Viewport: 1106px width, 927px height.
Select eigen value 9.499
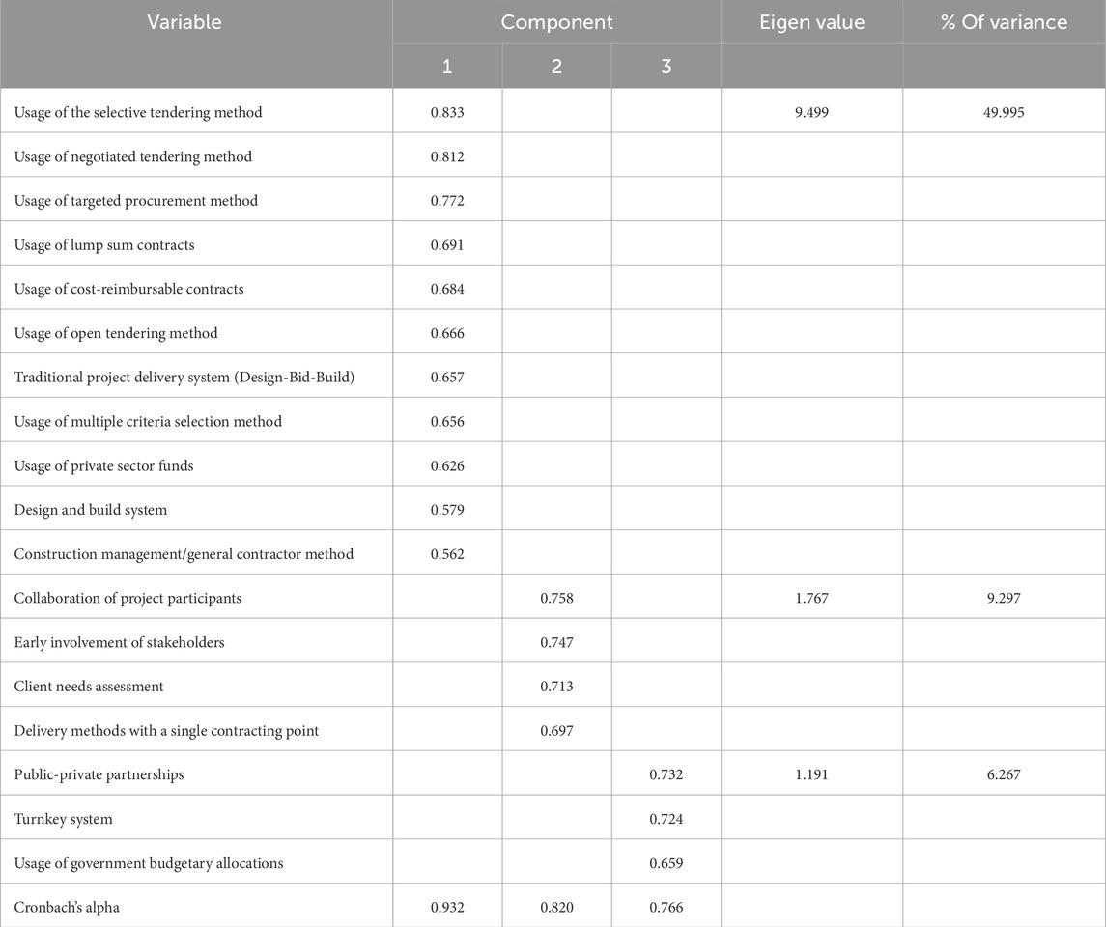click(811, 112)
